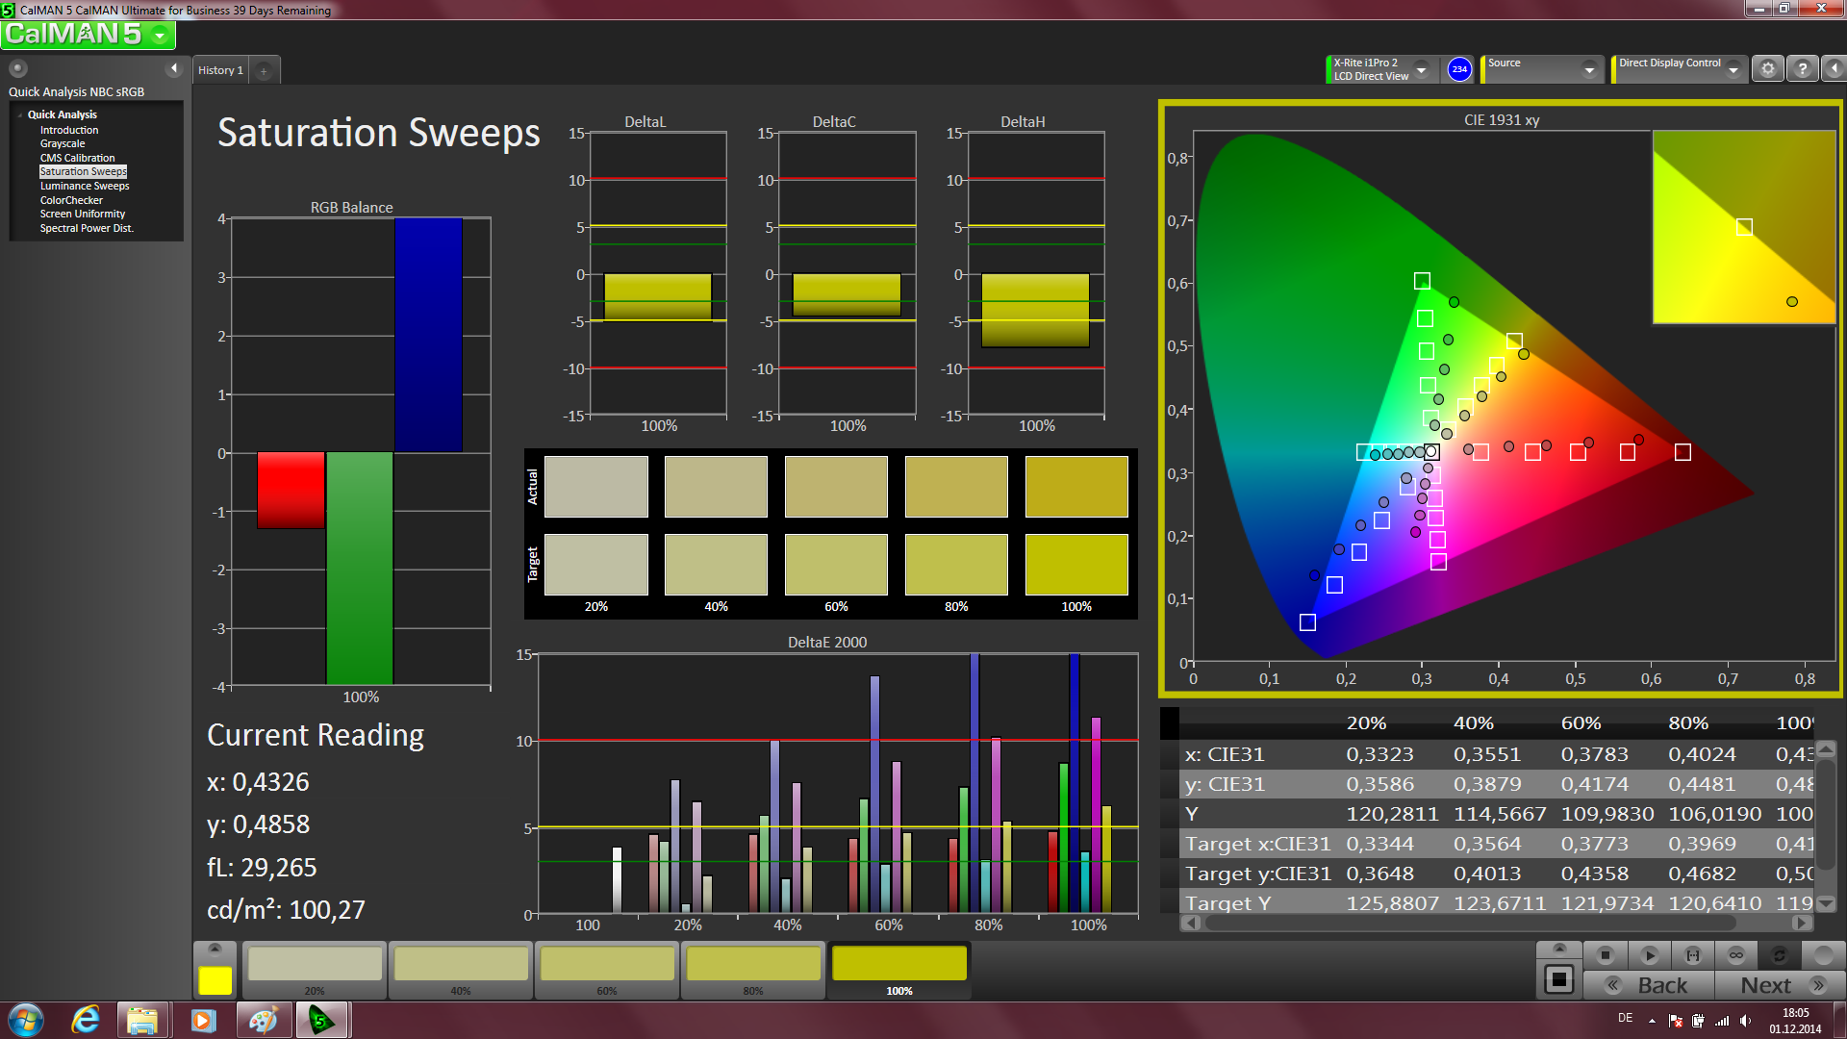Launch Internet Explorer from taskbar
The width and height of the screenshot is (1847, 1039).
(86, 1020)
